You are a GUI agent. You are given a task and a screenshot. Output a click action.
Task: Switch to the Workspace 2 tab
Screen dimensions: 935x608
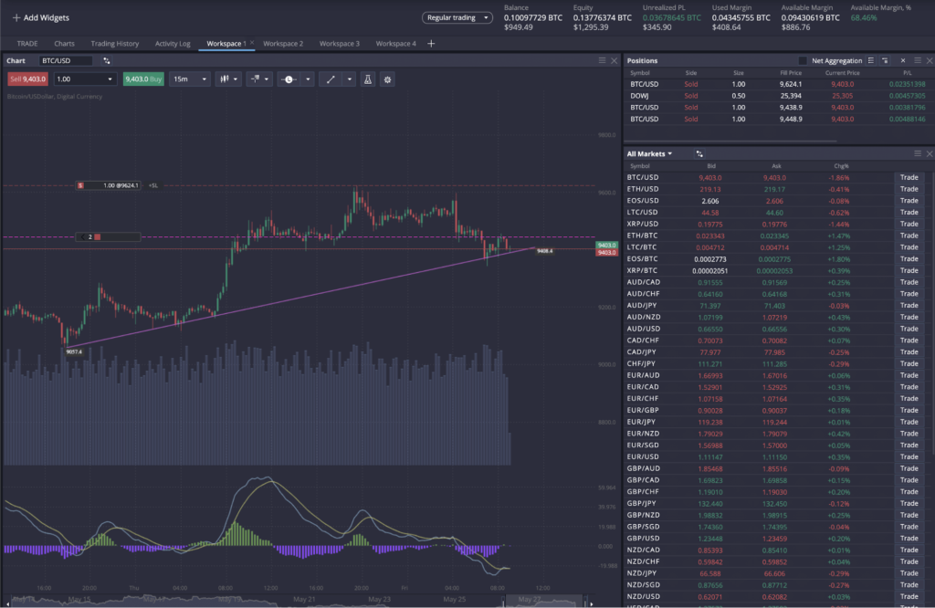click(x=282, y=43)
